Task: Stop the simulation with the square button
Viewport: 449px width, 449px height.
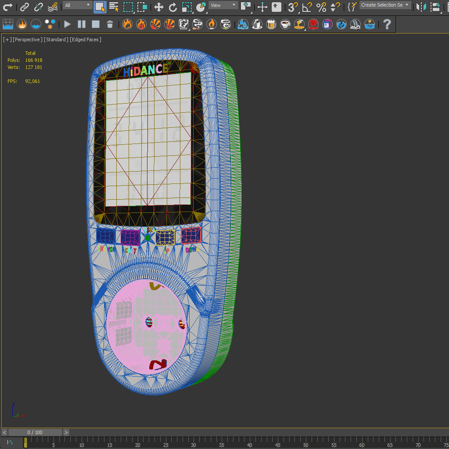Action: (96, 24)
